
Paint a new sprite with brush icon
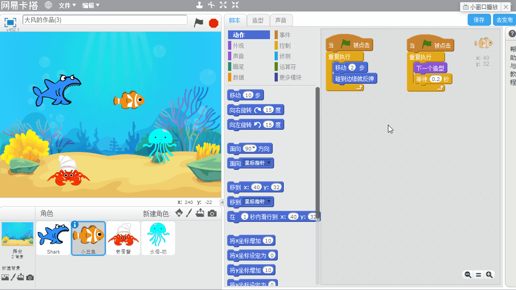[x=189, y=213]
